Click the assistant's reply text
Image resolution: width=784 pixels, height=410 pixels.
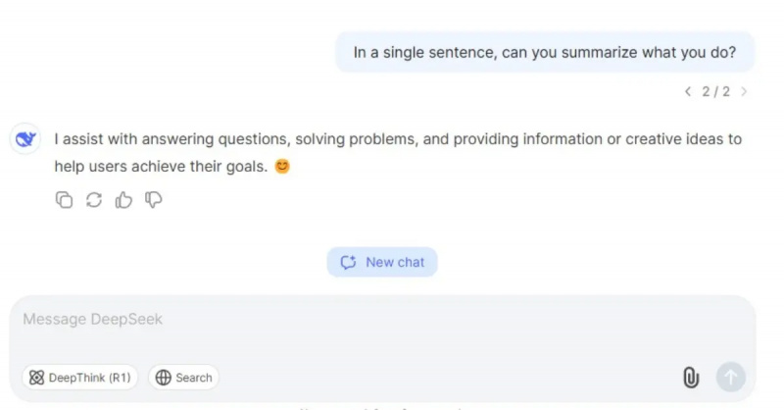(x=398, y=152)
